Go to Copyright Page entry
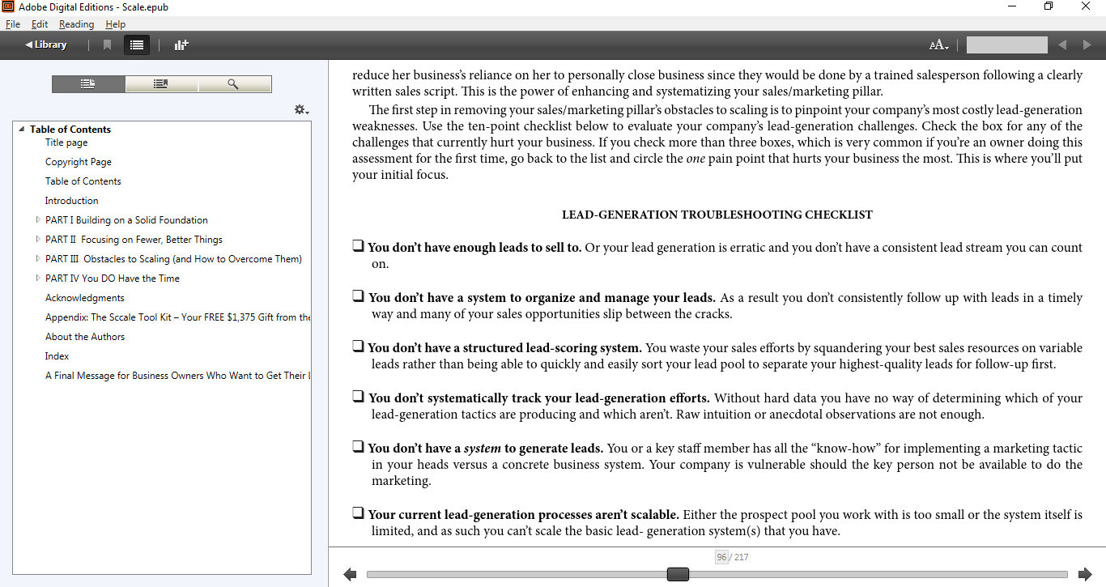The width and height of the screenshot is (1106, 587). (79, 162)
